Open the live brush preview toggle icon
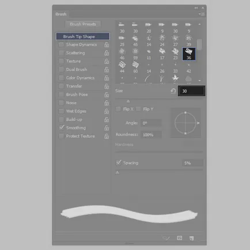 tap(166, 238)
